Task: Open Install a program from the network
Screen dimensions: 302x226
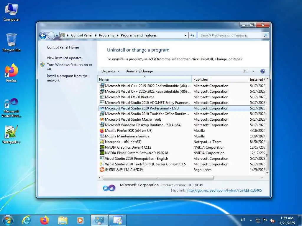Action: [x=67, y=78]
